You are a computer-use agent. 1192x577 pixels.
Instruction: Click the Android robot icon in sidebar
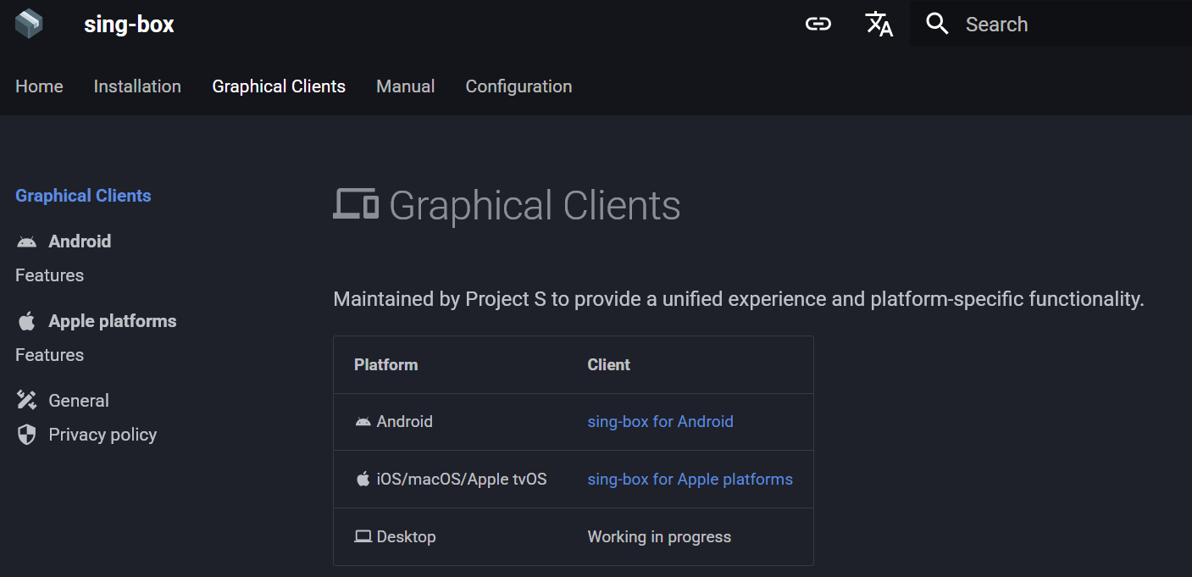pos(27,241)
